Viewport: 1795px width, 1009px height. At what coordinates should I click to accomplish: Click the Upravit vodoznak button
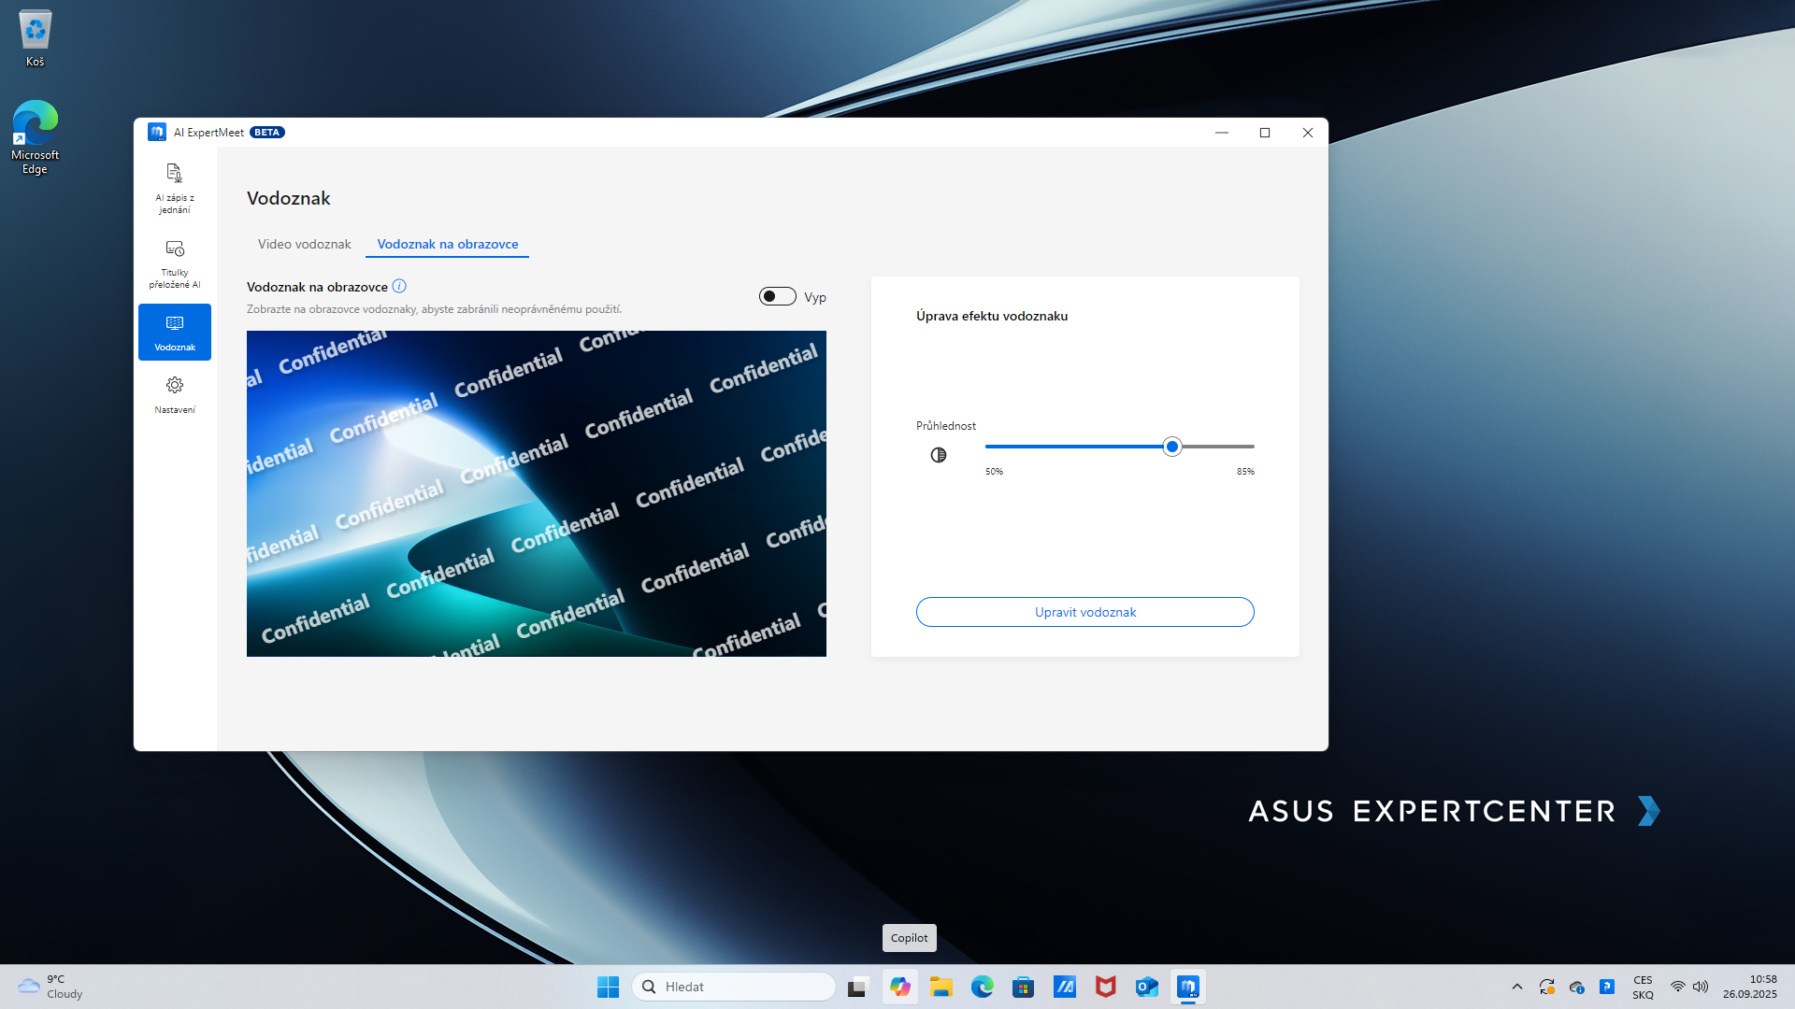tap(1084, 612)
